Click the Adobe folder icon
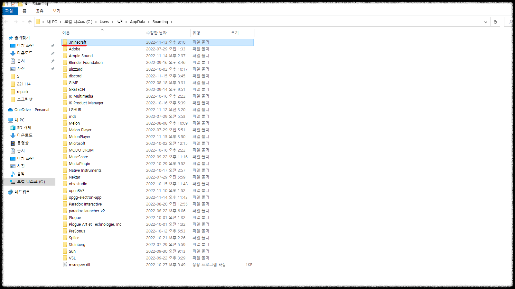Screen dimensions: 515x289 pyautogui.click(x=65, y=49)
